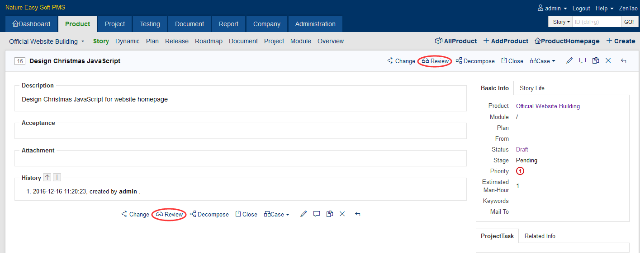
Task: Click the comment bubble icon below History
Action: click(317, 214)
